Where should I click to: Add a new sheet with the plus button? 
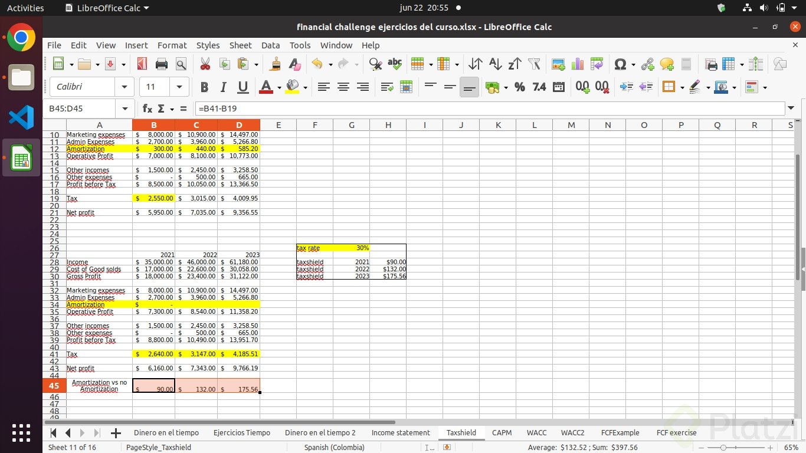[116, 432]
